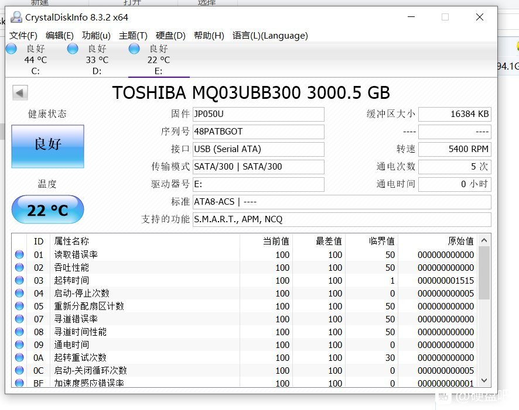
Task: Click the 当前值 column header
Action: point(266,241)
